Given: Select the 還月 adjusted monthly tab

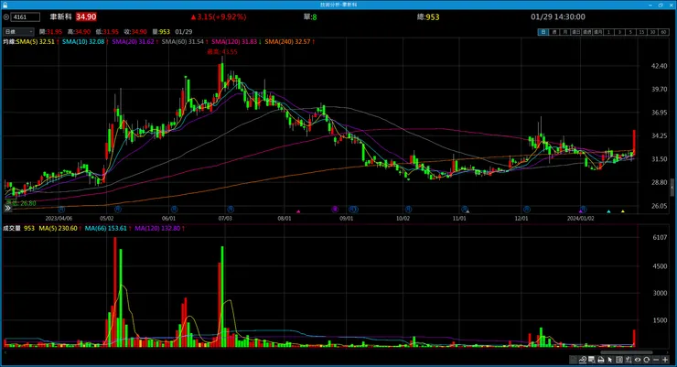Looking at the screenshot, I should (598, 32).
